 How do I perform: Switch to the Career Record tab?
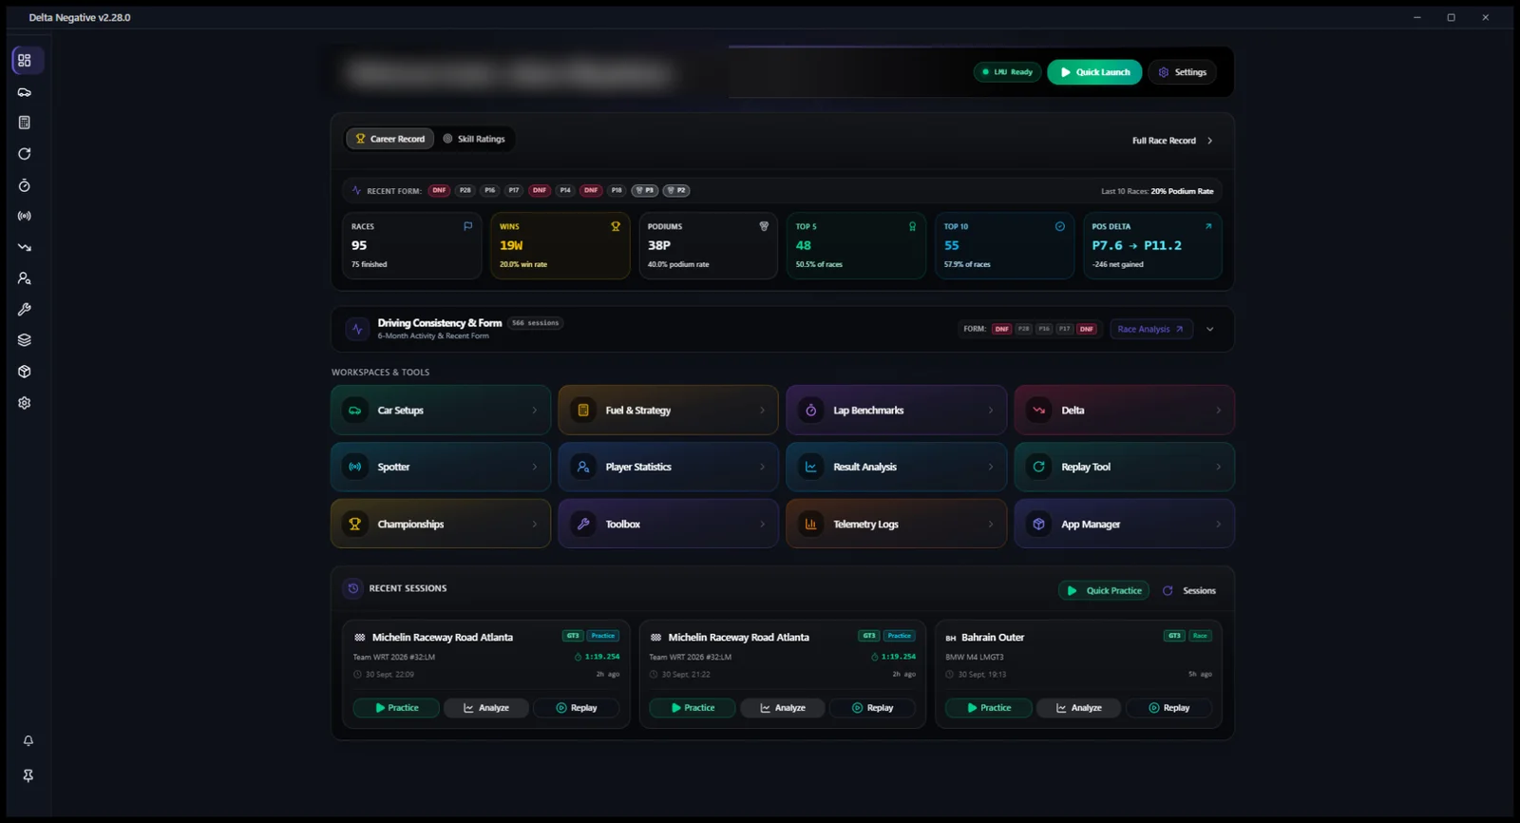click(x=389, y=139)
